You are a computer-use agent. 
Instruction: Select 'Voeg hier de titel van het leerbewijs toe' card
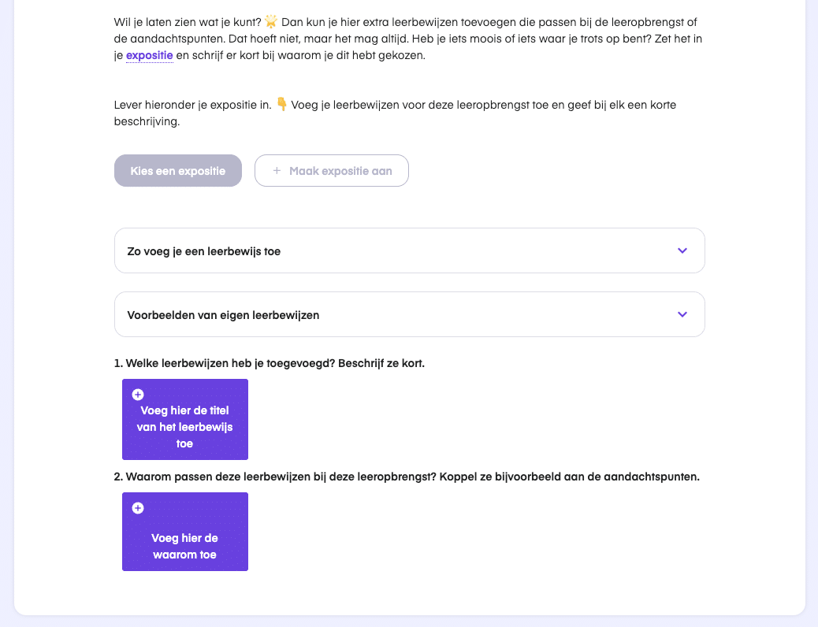point(185,419)
